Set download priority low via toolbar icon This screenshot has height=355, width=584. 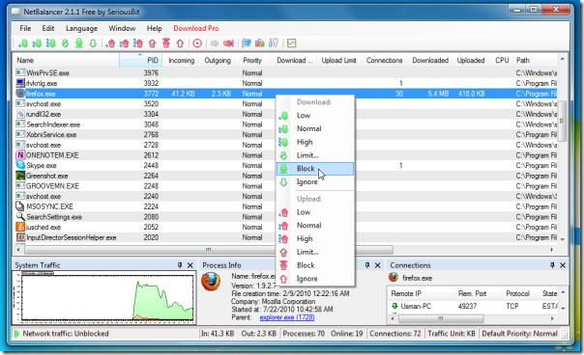click(23, 43)
